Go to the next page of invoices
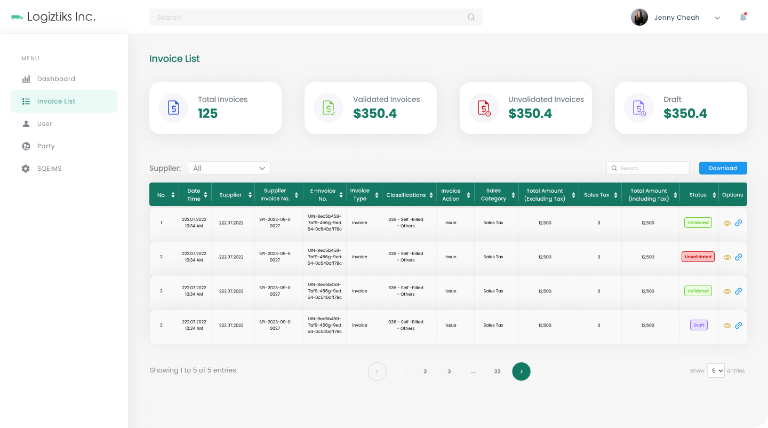This screenshot has width=768, height=428. pos(521,371)
